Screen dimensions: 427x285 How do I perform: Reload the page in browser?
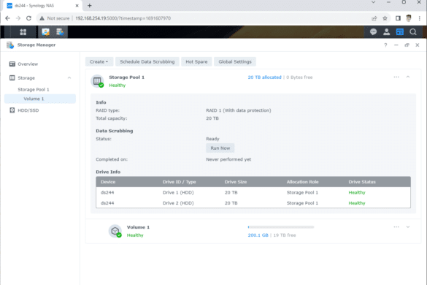[x=28, y=18]
